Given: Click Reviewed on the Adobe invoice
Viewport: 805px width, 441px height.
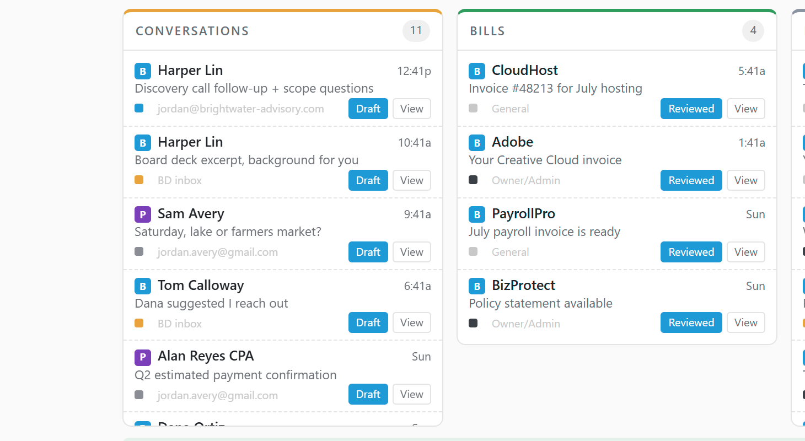Looking at the screenshot, I should [x=691, y=180].
